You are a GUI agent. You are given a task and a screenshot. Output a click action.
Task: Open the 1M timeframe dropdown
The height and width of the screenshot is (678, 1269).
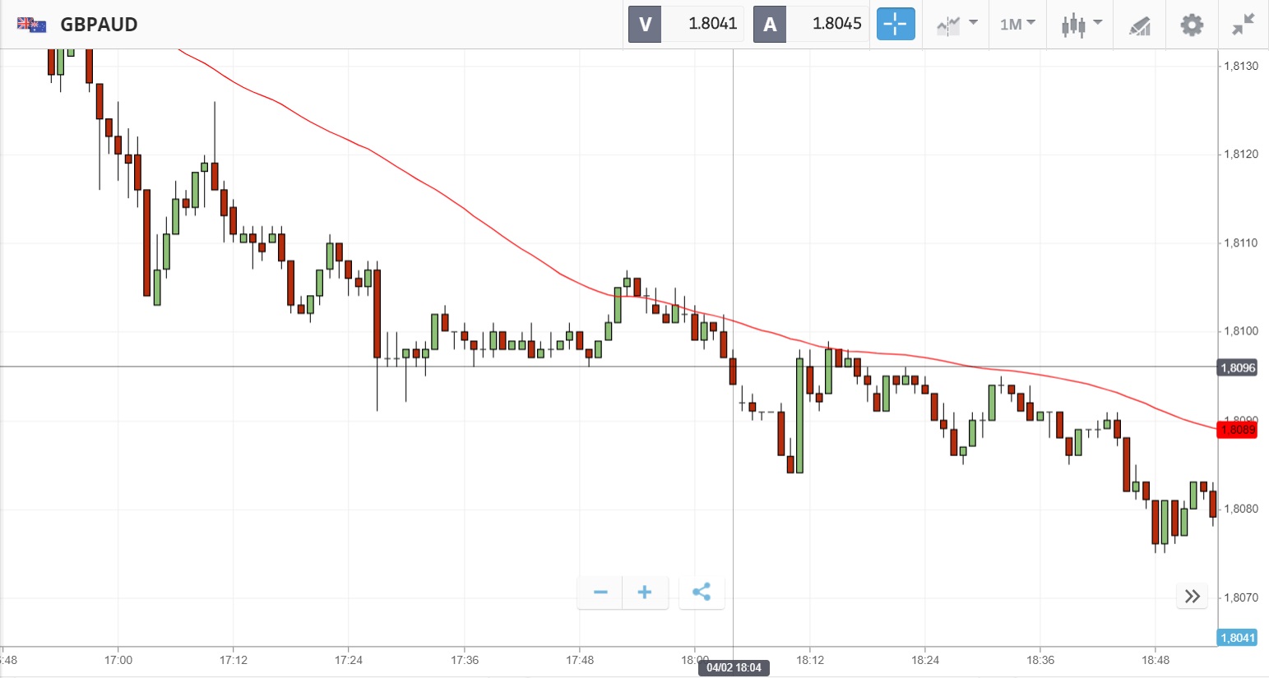click(x=1017, y=25)
